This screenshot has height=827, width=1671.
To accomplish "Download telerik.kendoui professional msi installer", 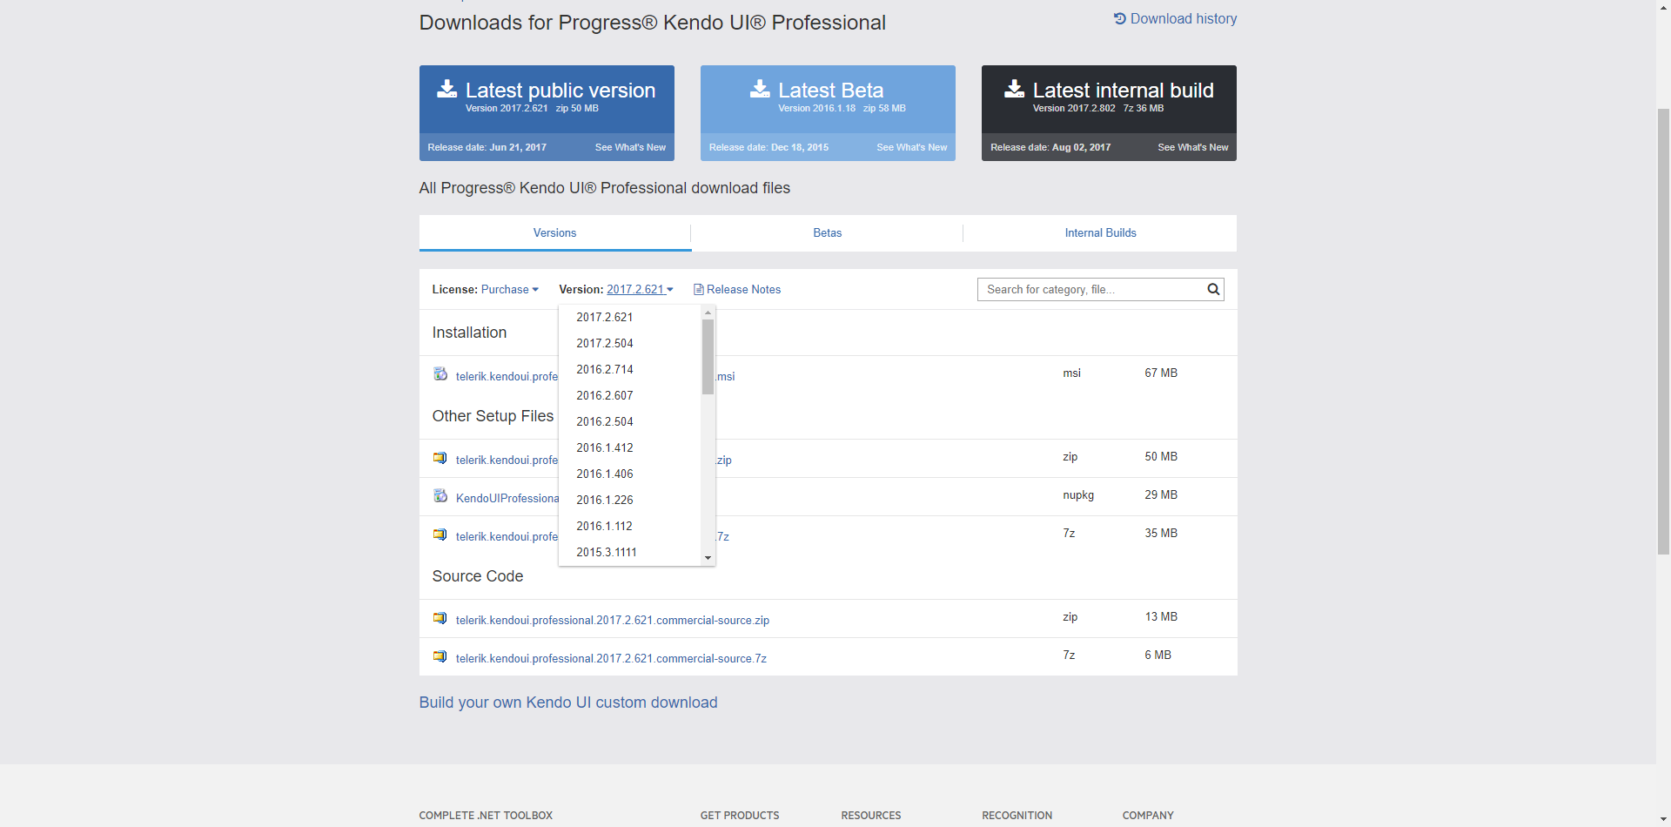I will pos(507,376).
